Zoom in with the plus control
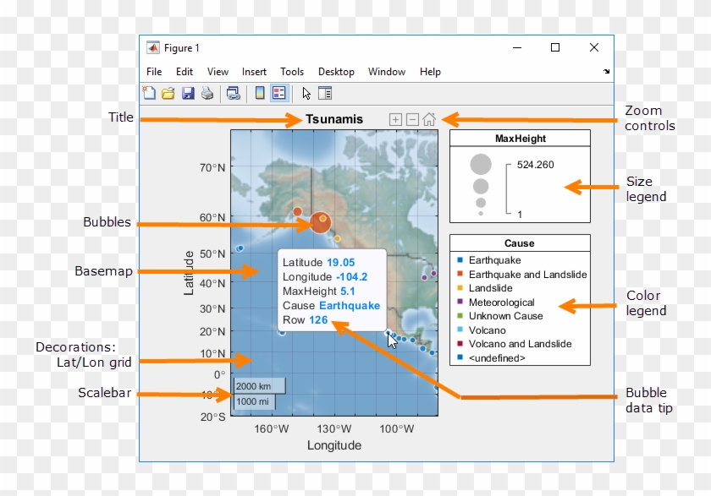The width and height of the screenshot is (711, 496). tap(395, 119)
